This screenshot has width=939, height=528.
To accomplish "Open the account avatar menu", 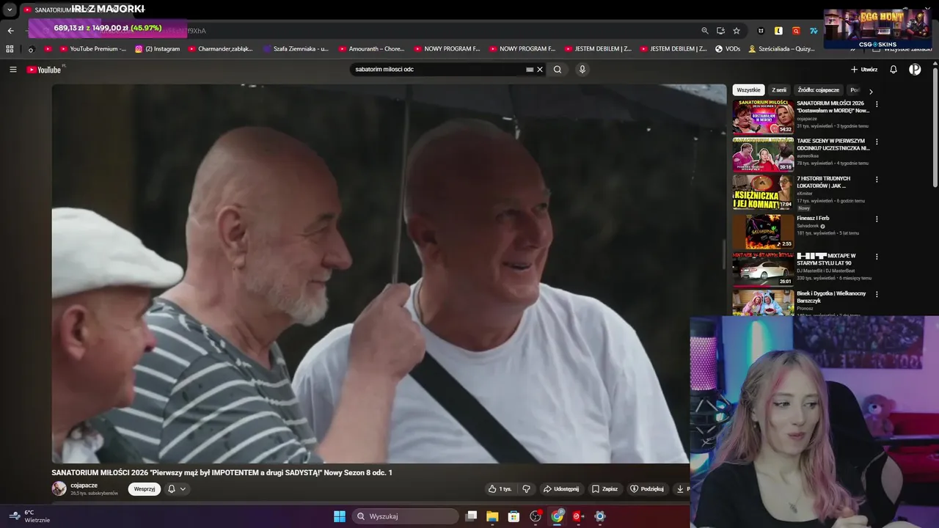I will click(915, 70).
